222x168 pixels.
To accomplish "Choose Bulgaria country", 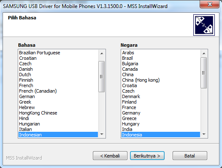I will pyautogui.click(x=161, y=64).
